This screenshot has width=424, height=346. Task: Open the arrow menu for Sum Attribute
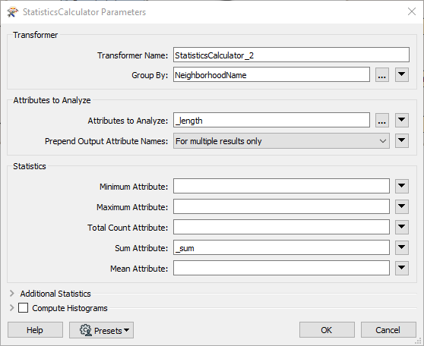pyautogui.click(x=401, y=247)
